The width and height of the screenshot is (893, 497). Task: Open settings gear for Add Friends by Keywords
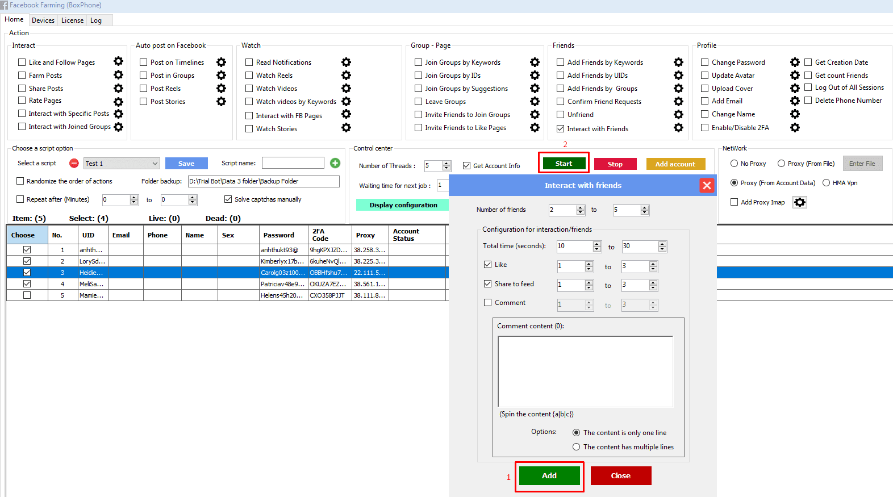678,62
